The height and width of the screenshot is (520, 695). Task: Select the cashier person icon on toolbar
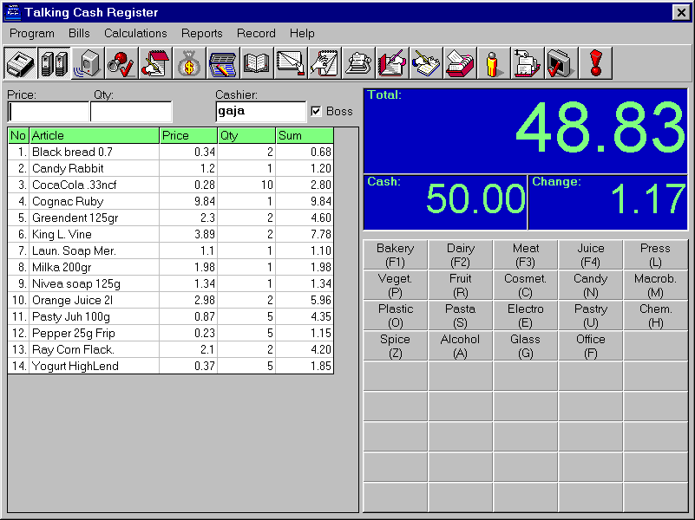pyautogui.click(x=494, y=62)
